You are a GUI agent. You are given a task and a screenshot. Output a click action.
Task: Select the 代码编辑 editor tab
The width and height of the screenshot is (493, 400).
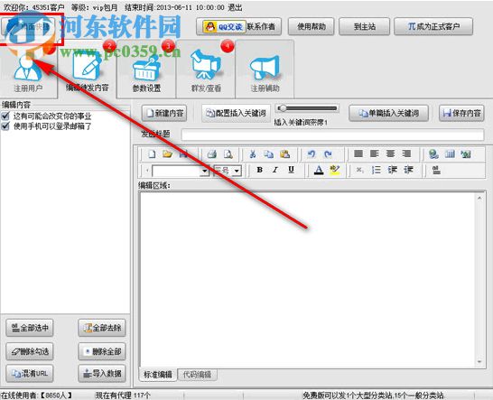(197, 375)
